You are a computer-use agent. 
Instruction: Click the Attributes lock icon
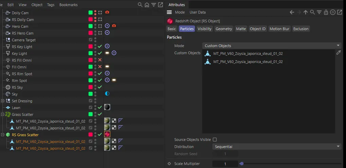(x=326, y=12)
